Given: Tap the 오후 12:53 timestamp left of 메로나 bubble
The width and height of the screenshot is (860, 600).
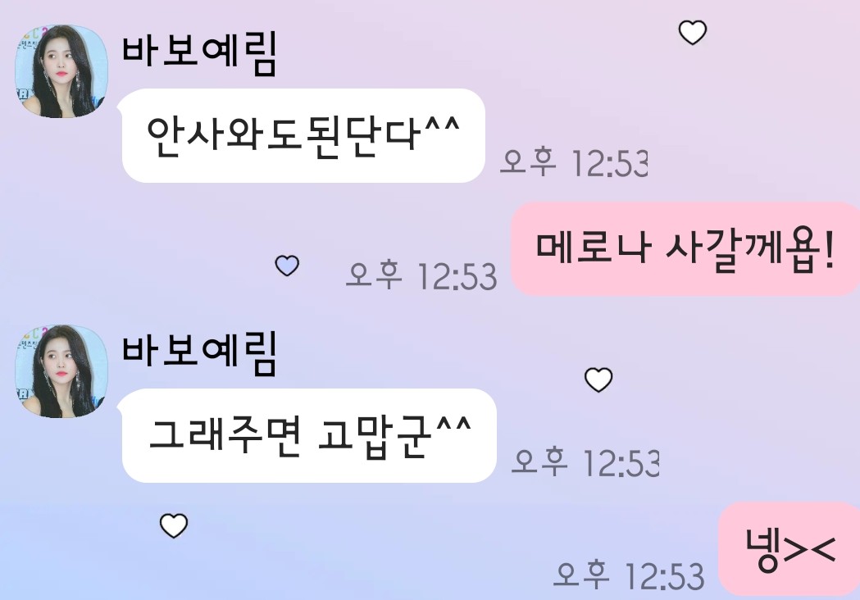Looking at the screenshot, I should click(421, 275).
